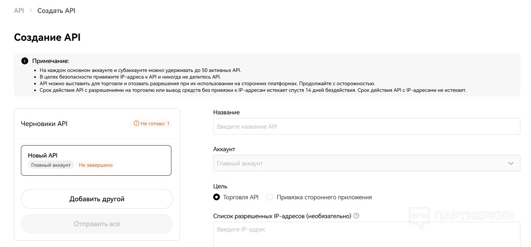
Task: Click the Создать API breadcrumb
Action: (x=56, y=11)
